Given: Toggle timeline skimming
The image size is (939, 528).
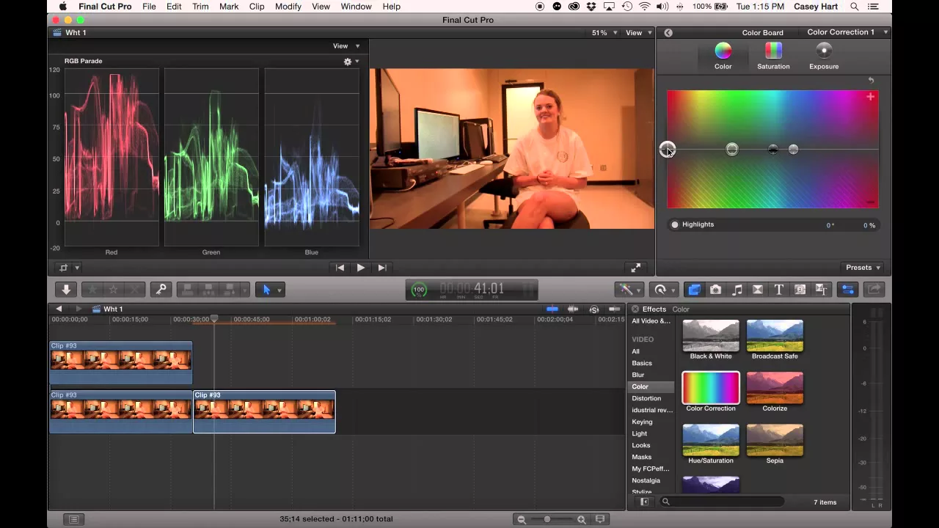Looking at the screenshot, I should (552, 309).
